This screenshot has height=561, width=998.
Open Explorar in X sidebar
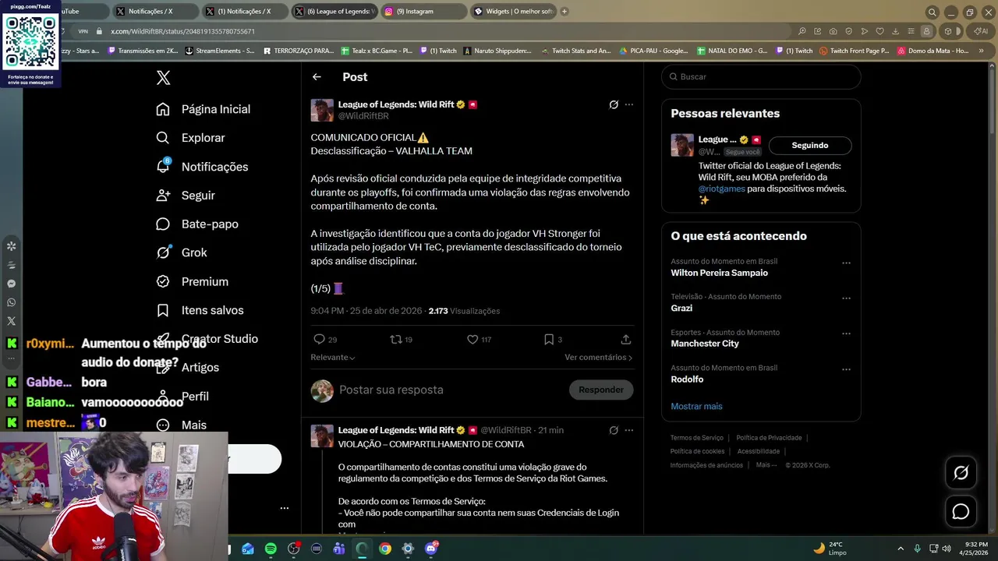[190, 138]
